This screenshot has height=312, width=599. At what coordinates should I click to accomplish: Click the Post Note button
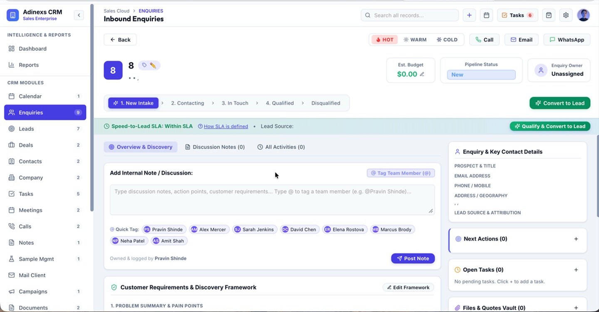[x=413, y=258]
